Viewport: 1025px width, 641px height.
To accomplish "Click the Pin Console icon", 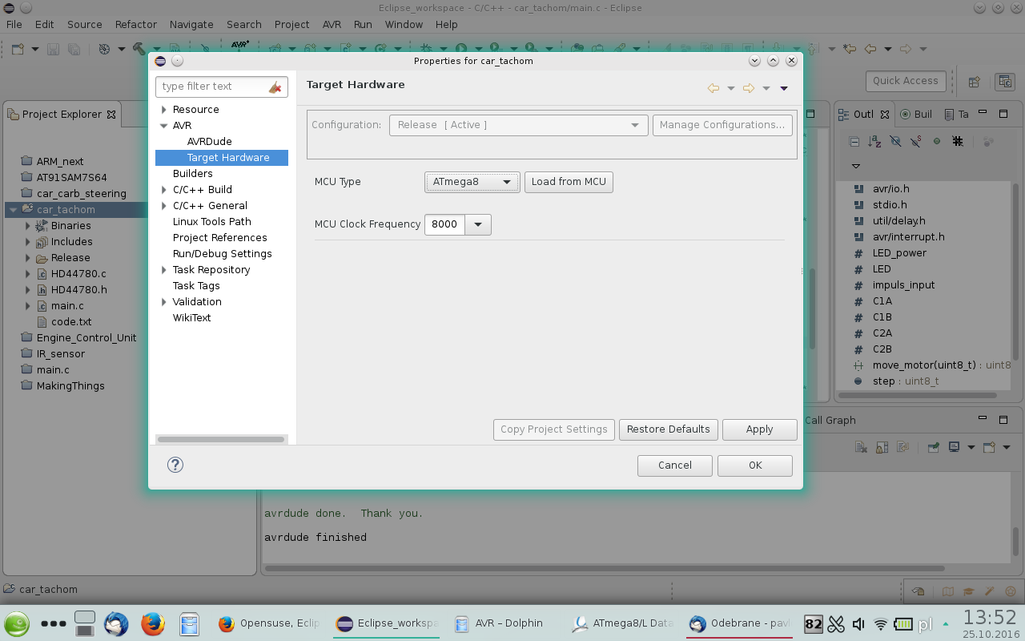I will tap(933, 447).
